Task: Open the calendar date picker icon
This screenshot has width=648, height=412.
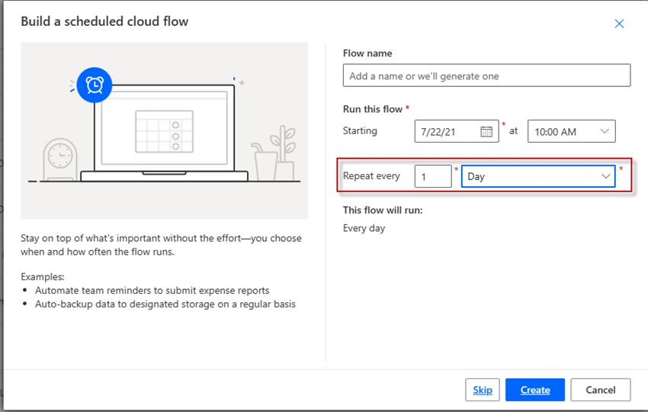Action: [486, 131]
